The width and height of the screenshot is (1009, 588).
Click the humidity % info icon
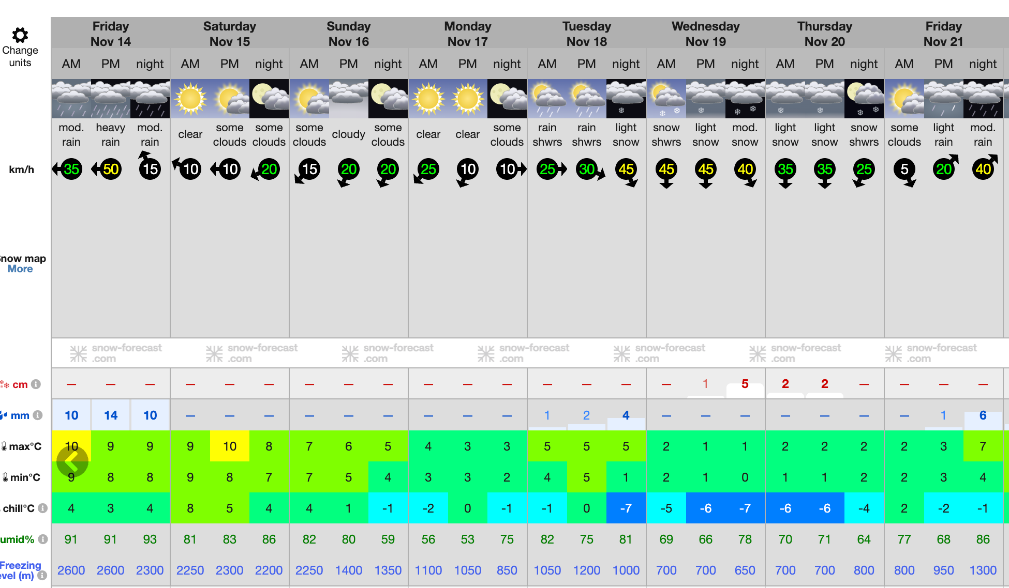point(43,539)
